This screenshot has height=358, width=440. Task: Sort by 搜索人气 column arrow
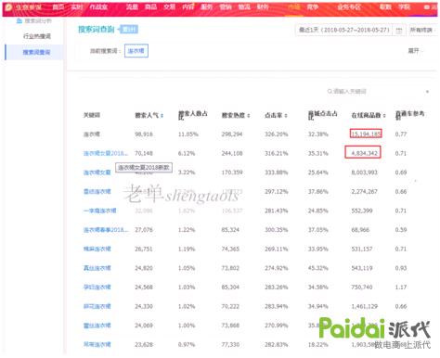(162, 116)
